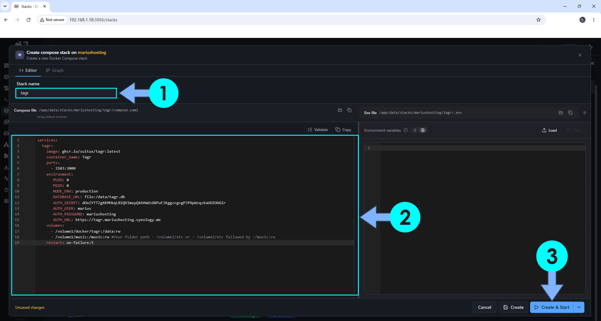The height and width of the screenshot is (321, 601).
Task: Browse for Env file folder icon
Action: [561, 113]
